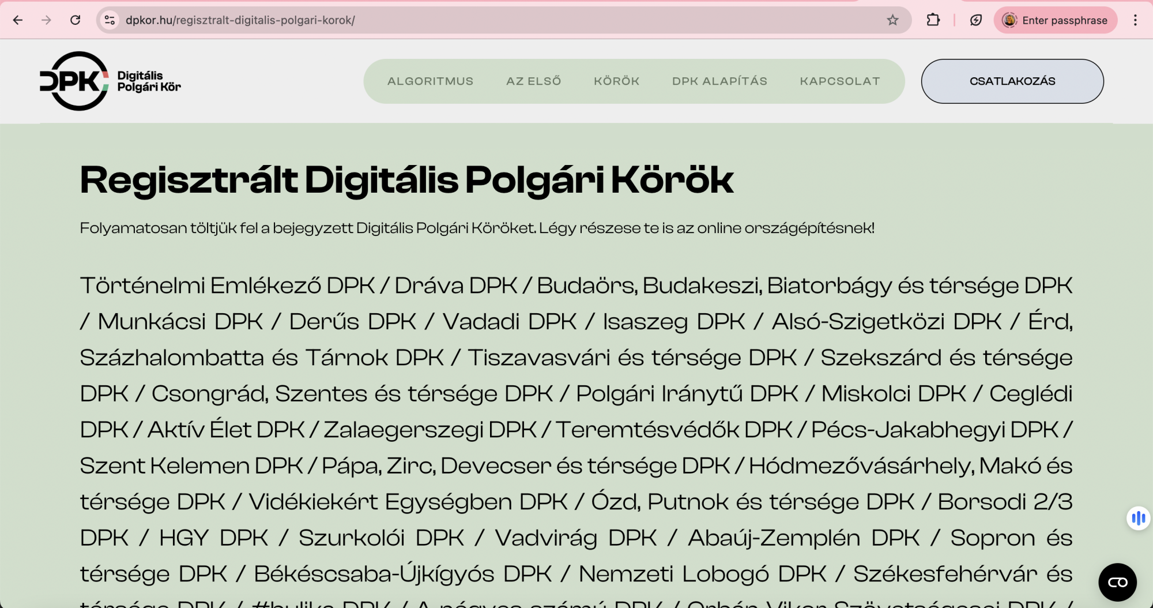Navigate to DPK ALAPÍTÁS
Screen dimensions: 1153x608
tap(719, 81)
